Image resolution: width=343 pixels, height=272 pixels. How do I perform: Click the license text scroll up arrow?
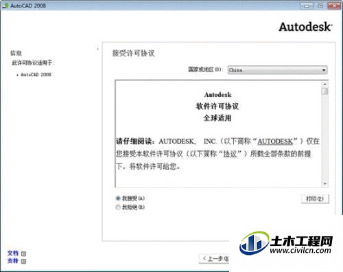coord(324,84)
